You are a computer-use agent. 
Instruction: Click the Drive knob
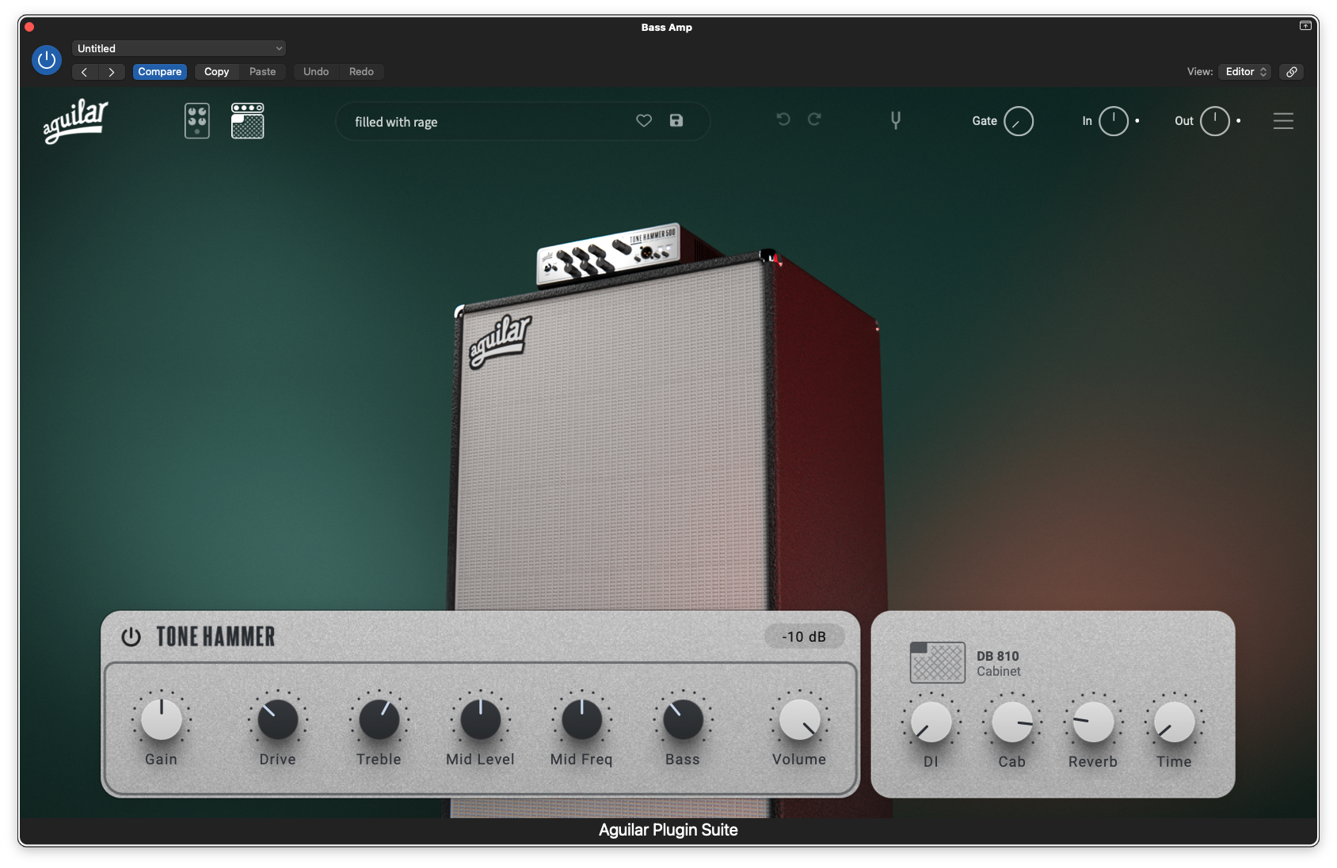pyautogui.click(x=278, y=719)
